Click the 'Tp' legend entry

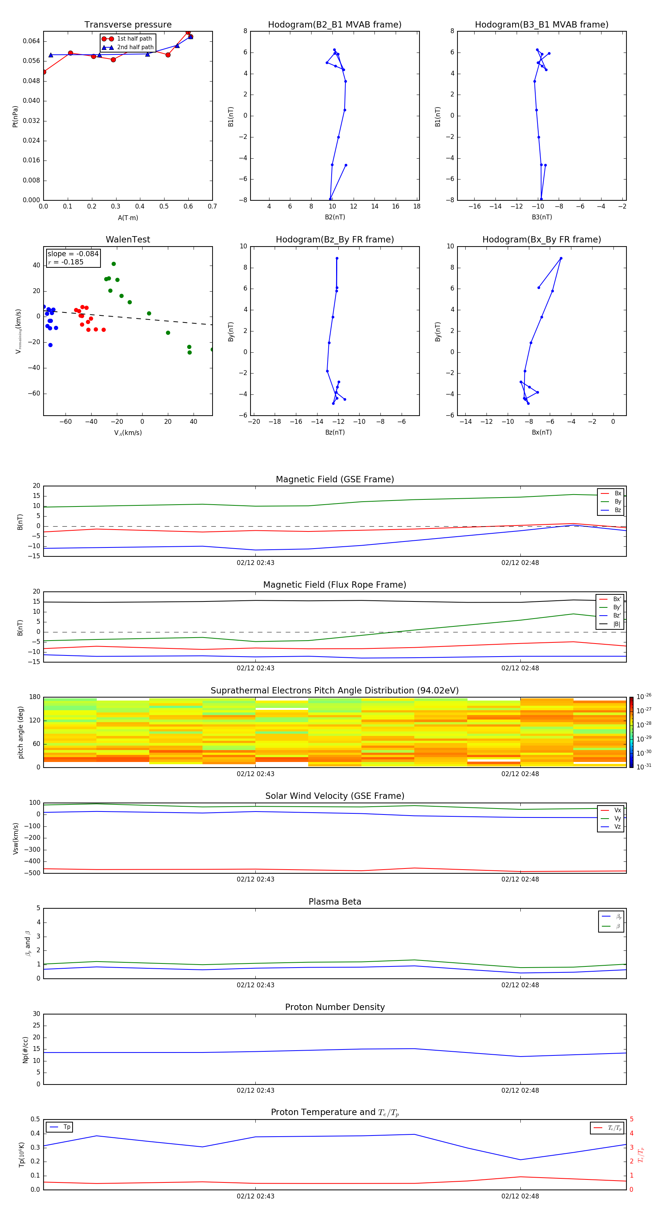(60, 1127)
